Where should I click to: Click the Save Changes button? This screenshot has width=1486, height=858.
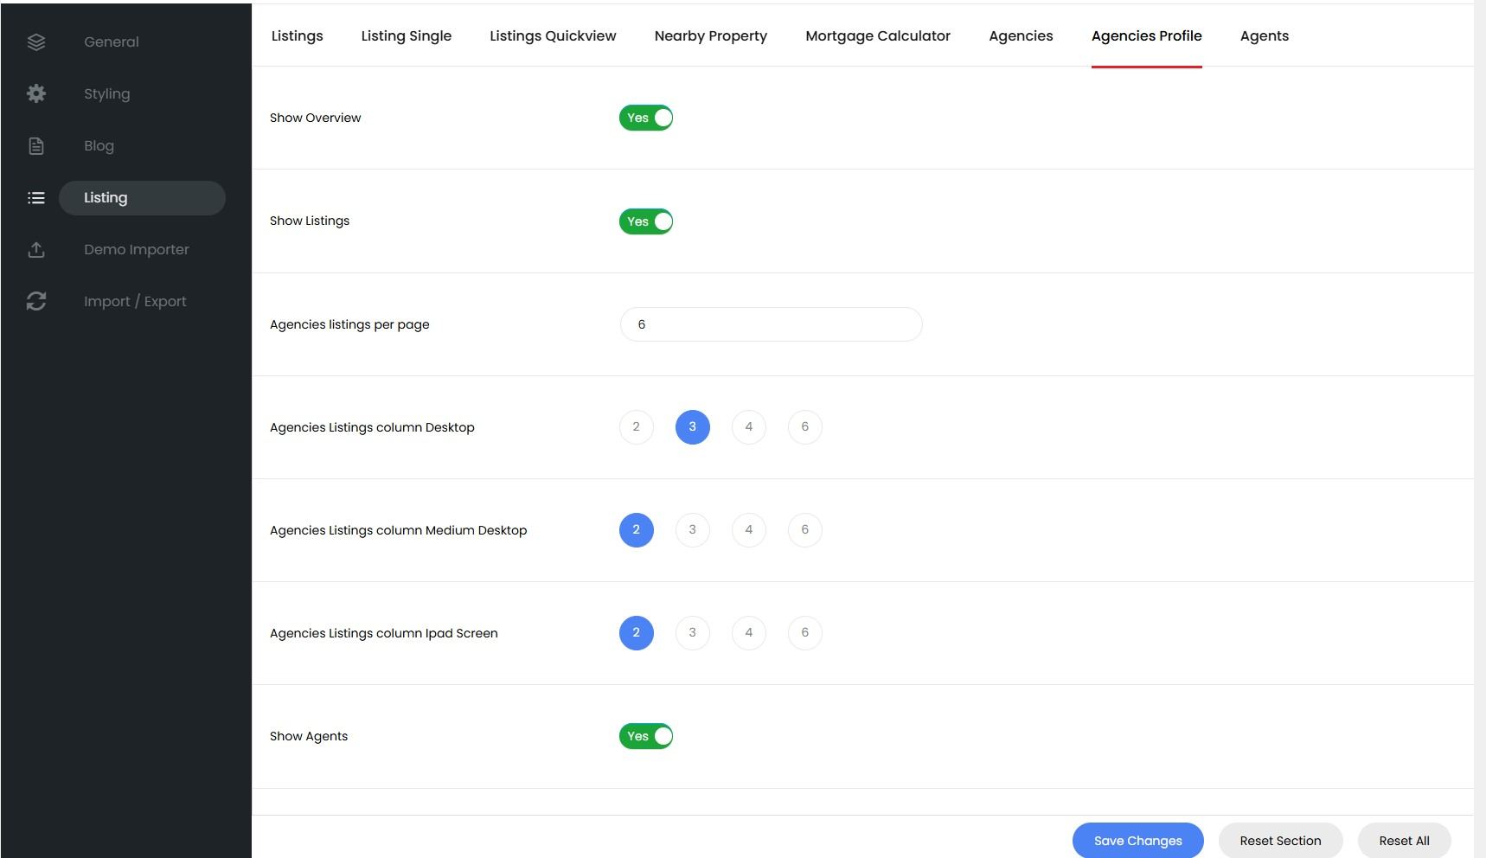[1138, 841]
